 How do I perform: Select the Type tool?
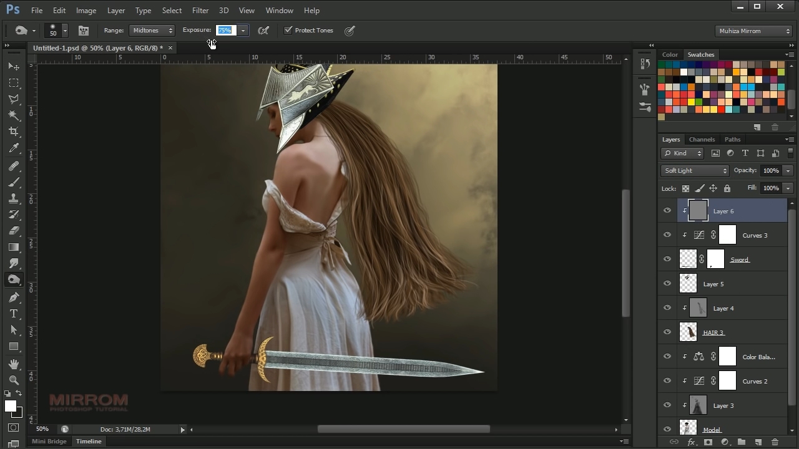(x=14, y=314)
